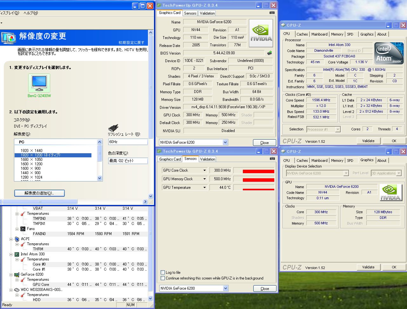
Task: Open the リフレッシュ レート 60Hz dropdown
Action: 128,142
